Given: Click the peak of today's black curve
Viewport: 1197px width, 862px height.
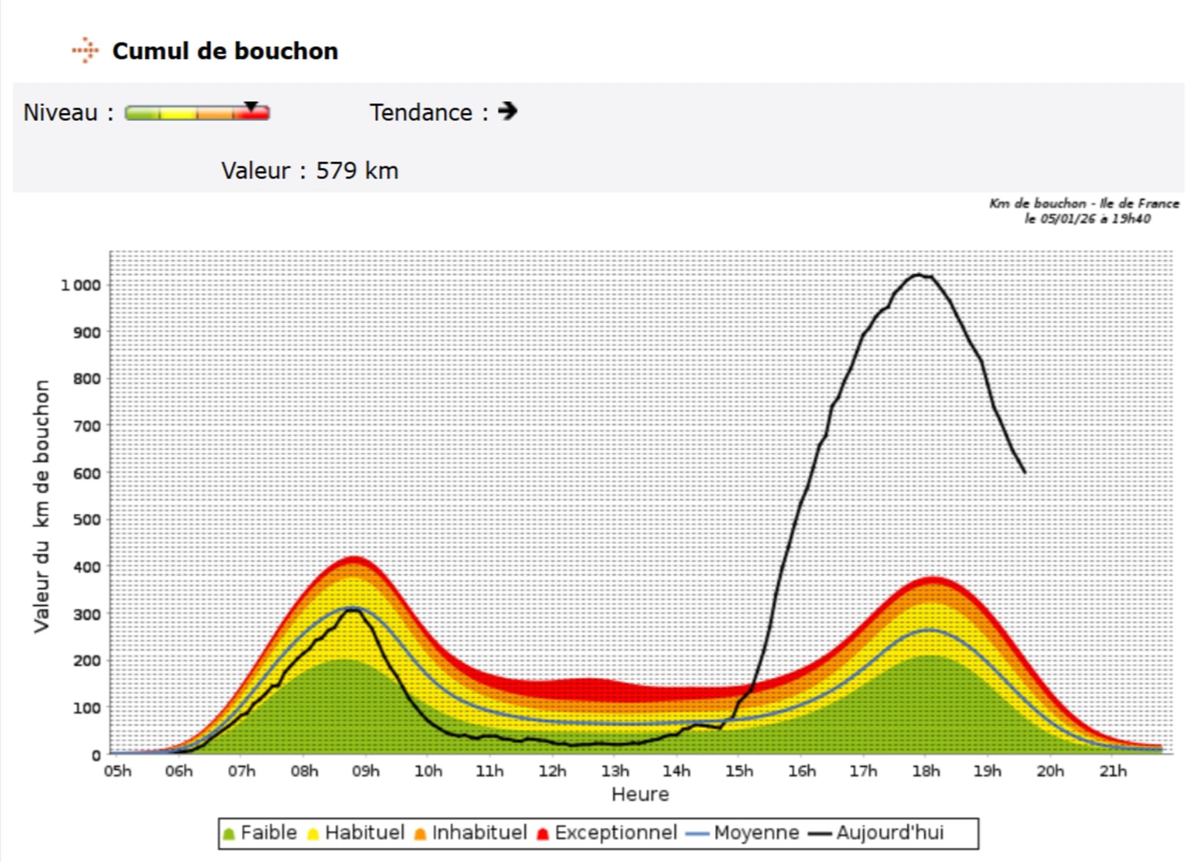Looking at the screenshot, I should (x=918, y=274).
